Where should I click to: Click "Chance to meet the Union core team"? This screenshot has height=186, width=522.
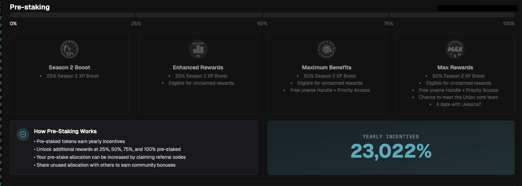pos(458,97)
